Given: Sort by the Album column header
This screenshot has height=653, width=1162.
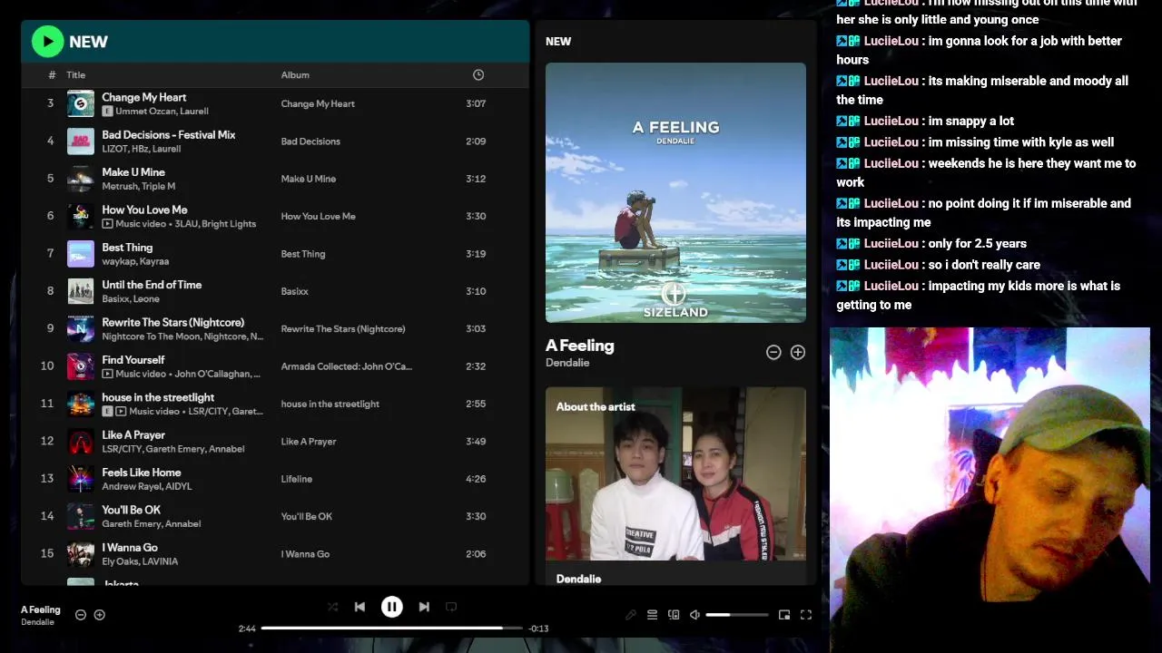Looking at the screenshot, I should pyautogui.click(x=295, y=75).
